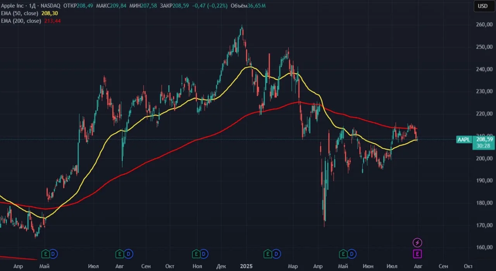Click the NASDAQ exchange label
The image size is (496, 271).
tap(50, 6)
